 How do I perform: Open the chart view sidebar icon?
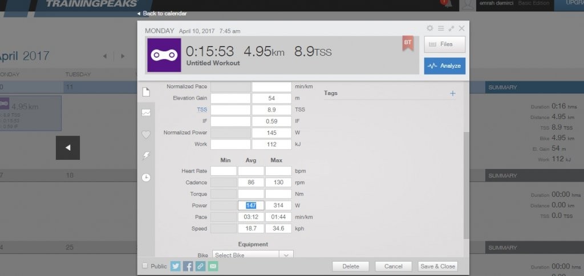[146, 113]
